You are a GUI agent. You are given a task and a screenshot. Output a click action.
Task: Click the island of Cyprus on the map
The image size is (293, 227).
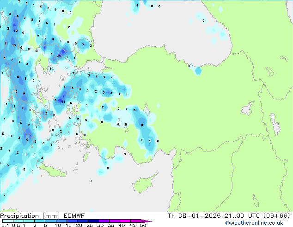coord(144,184)
